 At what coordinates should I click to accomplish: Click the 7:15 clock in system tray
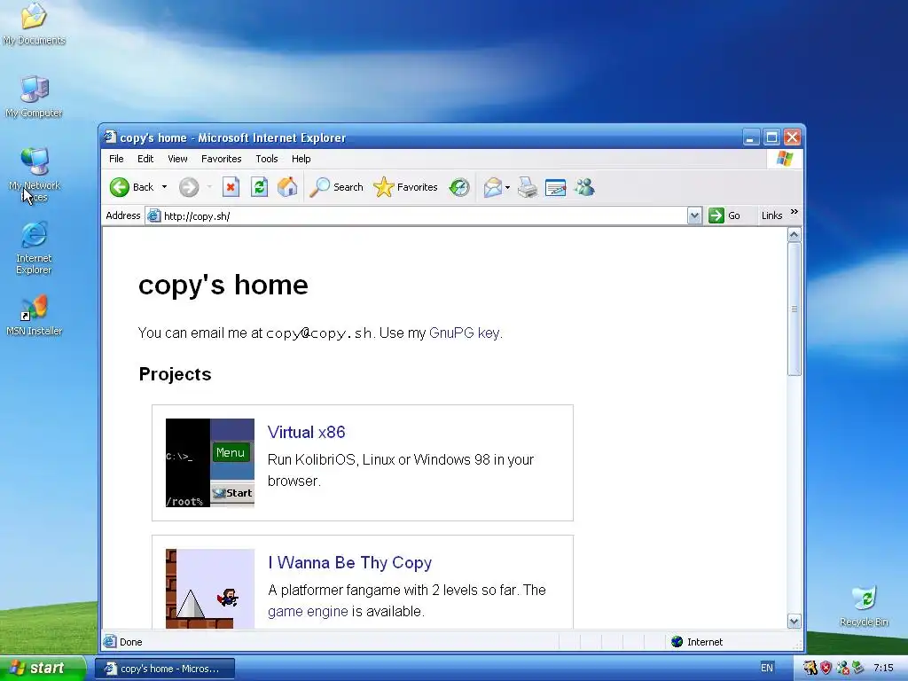point(883,668)
